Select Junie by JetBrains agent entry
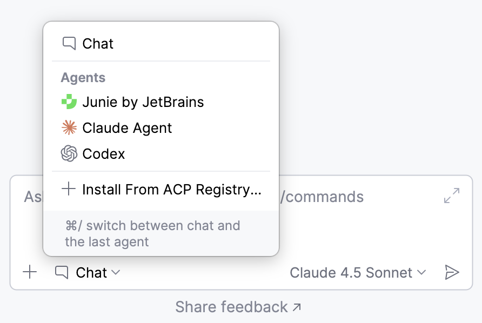The width and height of the screenshot is (482, 323). (143, 102)
